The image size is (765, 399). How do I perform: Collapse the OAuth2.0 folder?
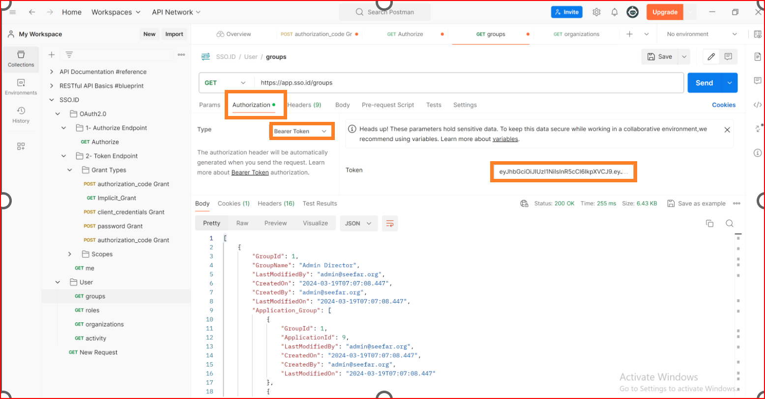(58, 114)
